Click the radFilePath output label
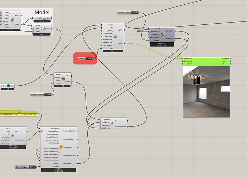This screenshot has height=177, width=247. pyautogui.click(x=68, y=163)
